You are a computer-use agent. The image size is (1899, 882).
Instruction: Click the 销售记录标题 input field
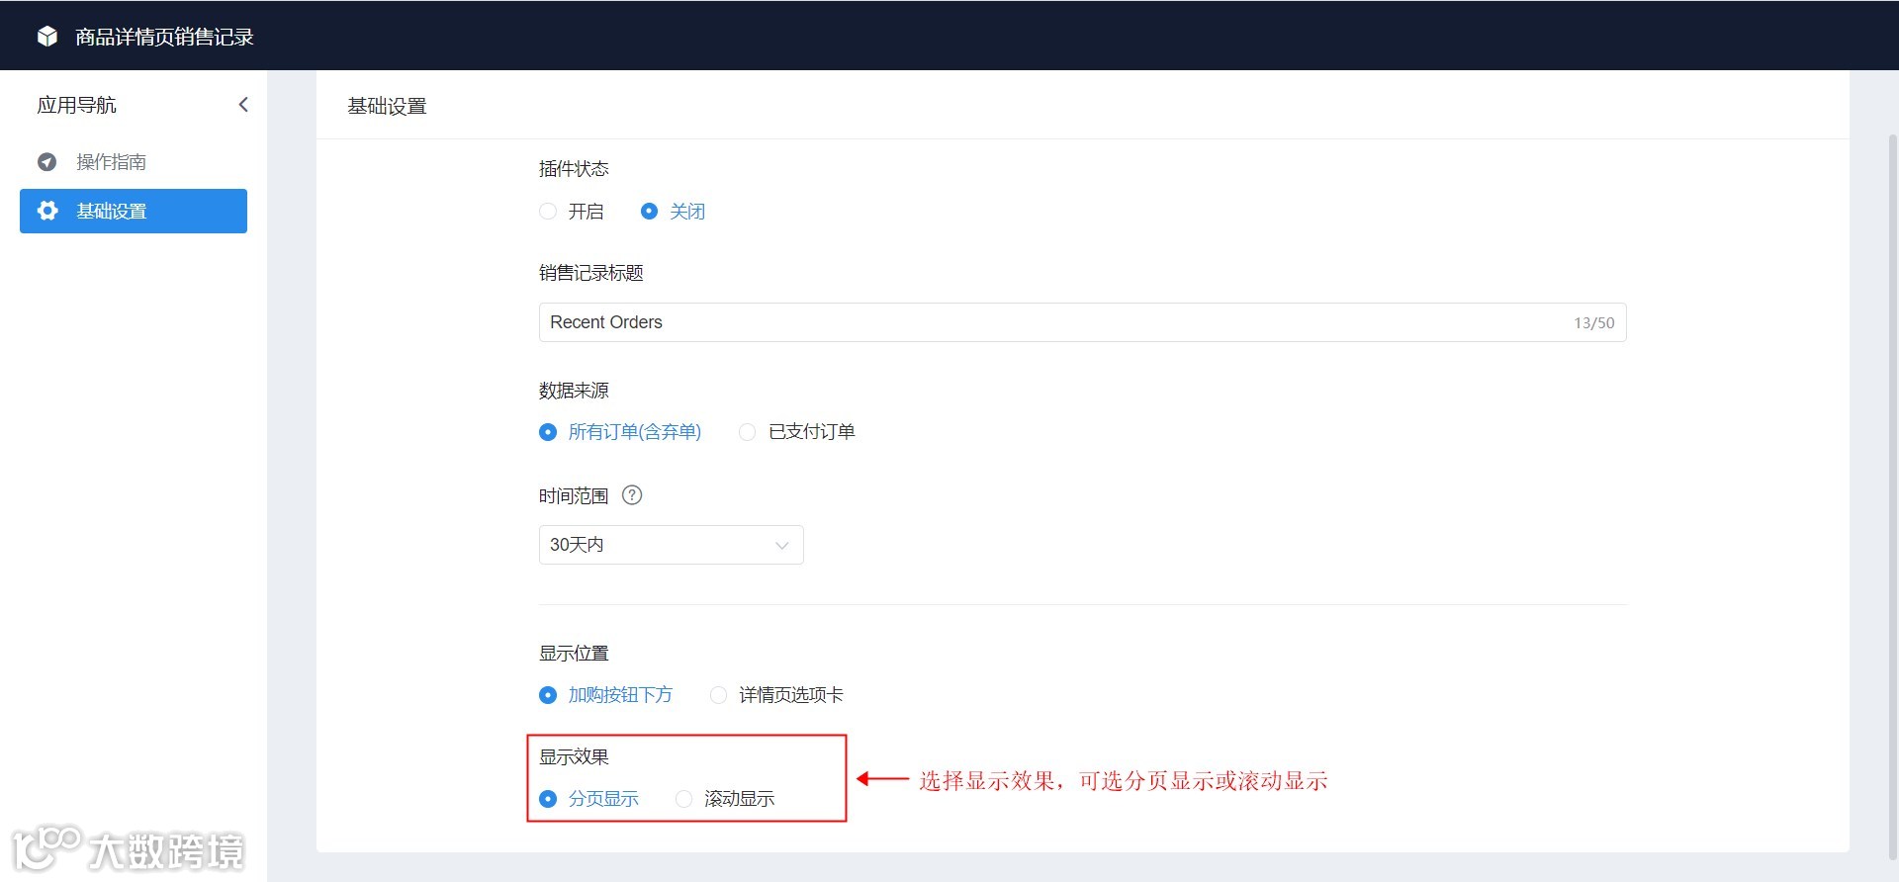[x=1082, y=322]
